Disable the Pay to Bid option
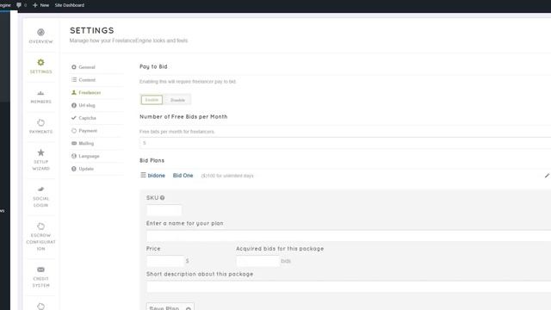The width and height of the screenshot is (551, 310). tap(177, 100)
